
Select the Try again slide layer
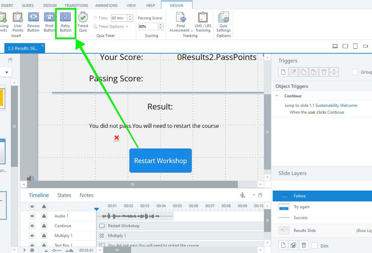click(x=301, y=207)
